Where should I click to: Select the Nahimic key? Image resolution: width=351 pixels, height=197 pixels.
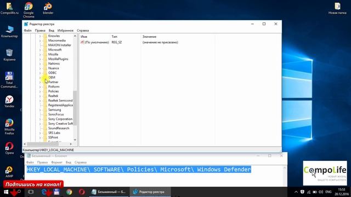[x=54, y=63]
